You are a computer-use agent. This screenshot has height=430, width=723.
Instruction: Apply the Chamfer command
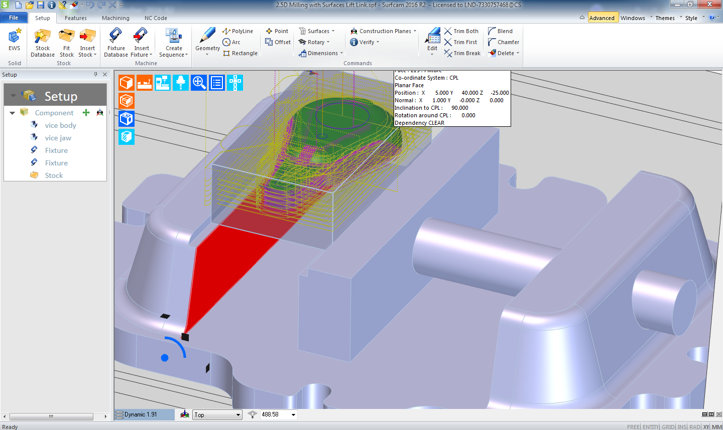(504, 42)
